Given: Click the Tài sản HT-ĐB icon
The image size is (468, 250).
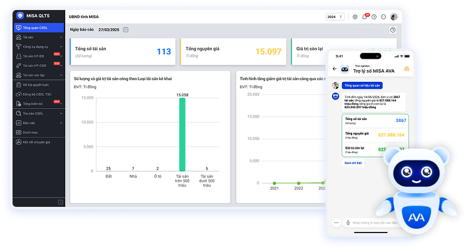Looking at the screenshot, I should click(19, 56).
